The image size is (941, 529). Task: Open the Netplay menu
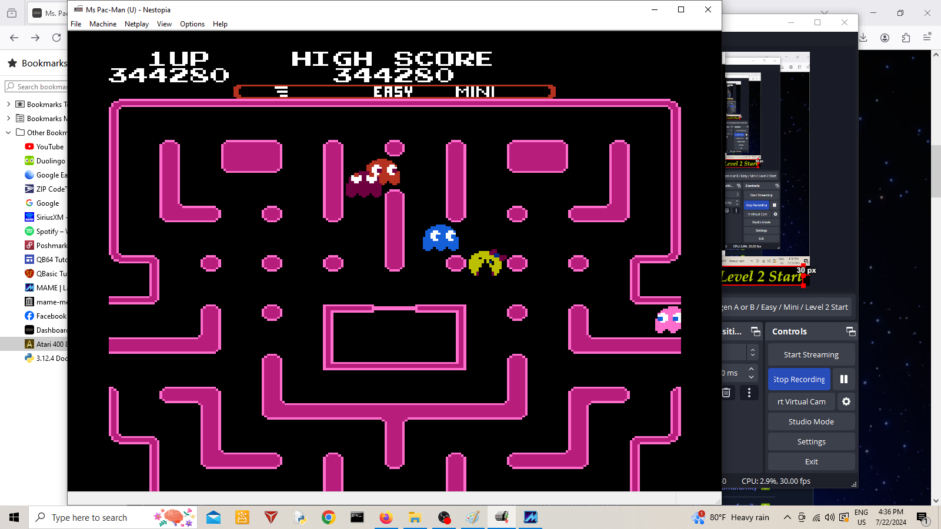(136, 24)
